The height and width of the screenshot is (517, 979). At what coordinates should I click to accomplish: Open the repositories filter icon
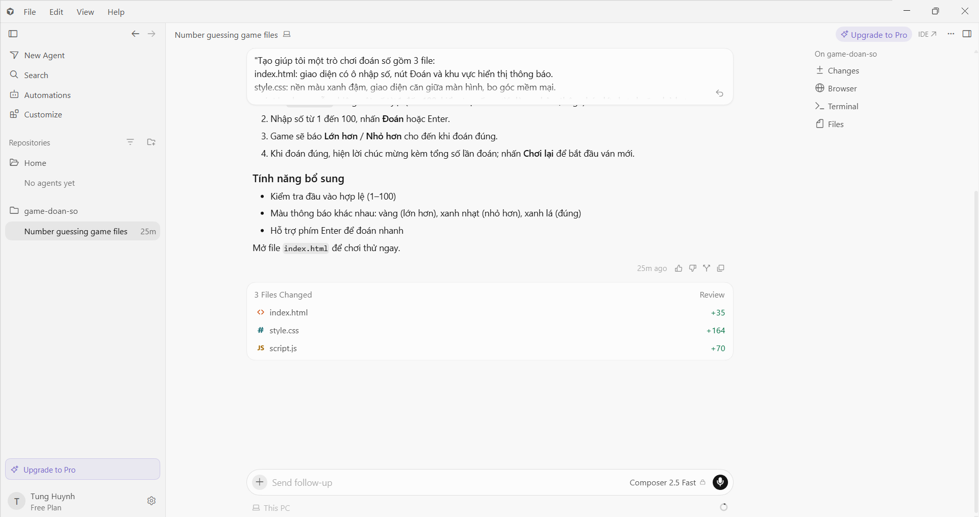(131, 142)
